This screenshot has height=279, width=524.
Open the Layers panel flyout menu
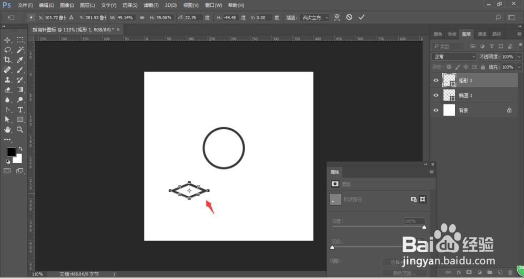coord(519,34)
